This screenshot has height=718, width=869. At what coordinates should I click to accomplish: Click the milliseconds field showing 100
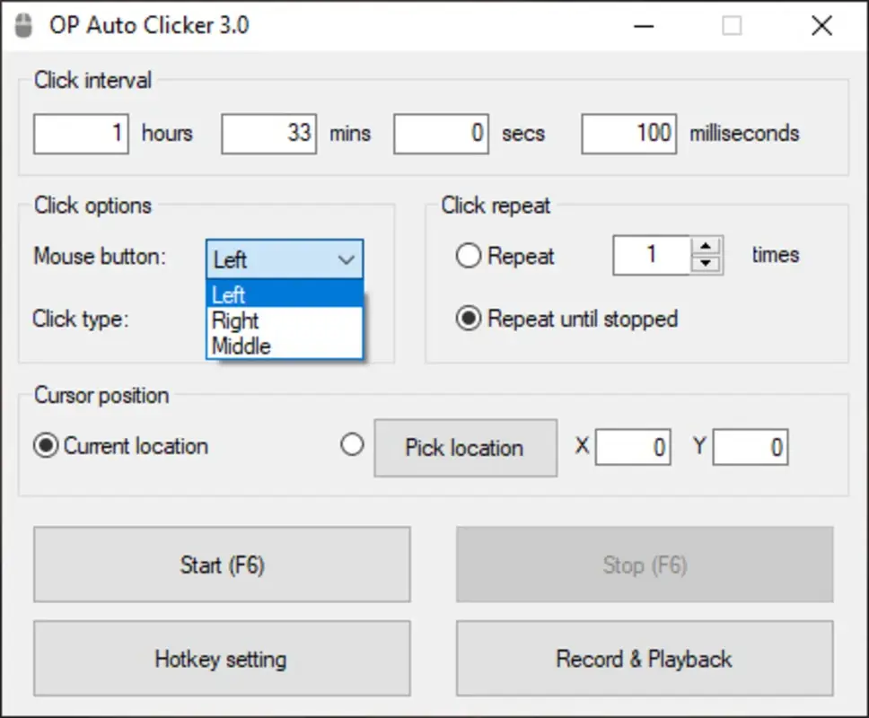point(628,133)
